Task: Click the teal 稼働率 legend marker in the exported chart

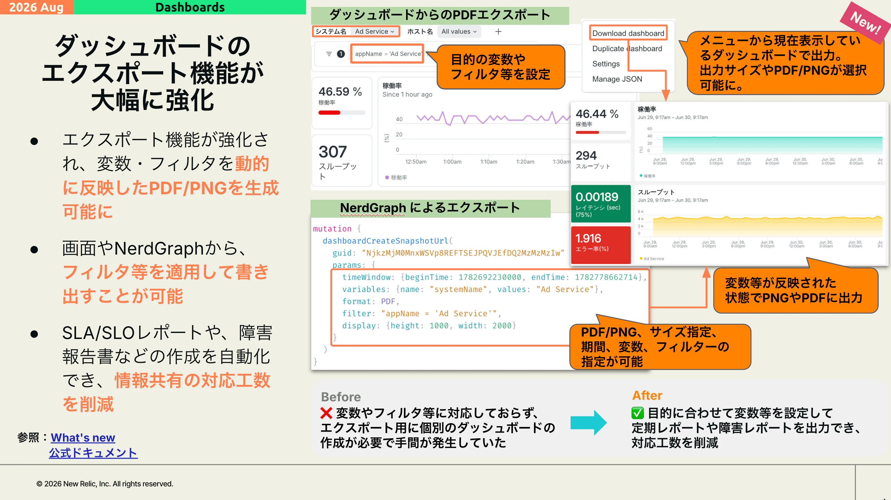Action: 641,176
